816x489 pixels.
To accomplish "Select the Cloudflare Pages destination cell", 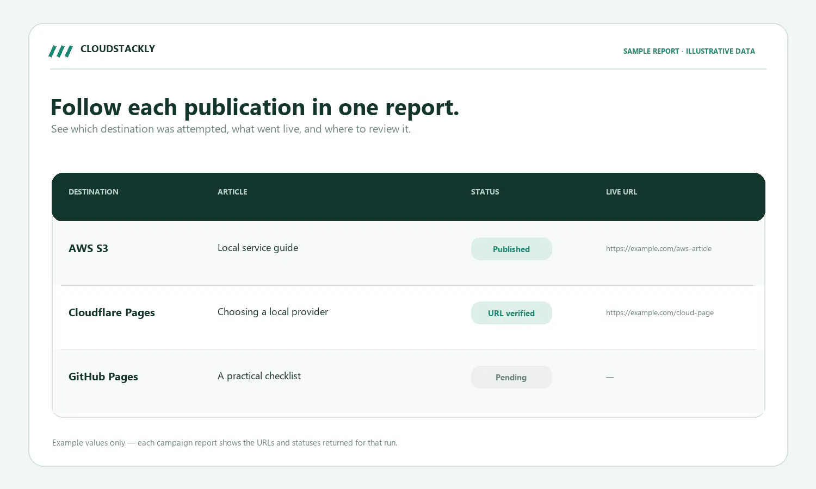I will click(x=112, y=312).
